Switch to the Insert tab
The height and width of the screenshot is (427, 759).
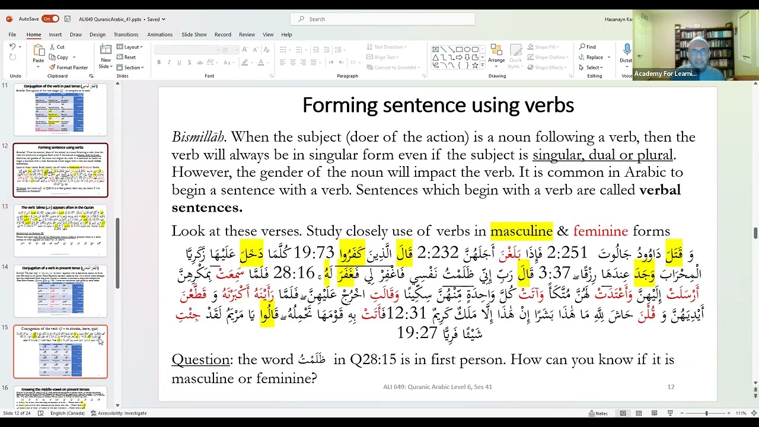(x=55, y=34)
